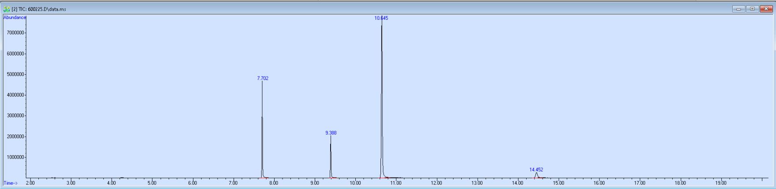Minimize the TIC chromatogram window
The height and width of the screenshot is (189, 776).
point(738,9)
